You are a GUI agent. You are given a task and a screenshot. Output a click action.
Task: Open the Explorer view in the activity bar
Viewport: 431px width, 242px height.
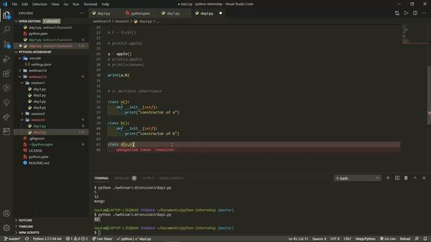[7, 15]
